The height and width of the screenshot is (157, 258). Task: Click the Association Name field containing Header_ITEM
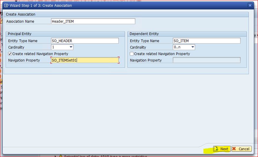coord(93,21)
